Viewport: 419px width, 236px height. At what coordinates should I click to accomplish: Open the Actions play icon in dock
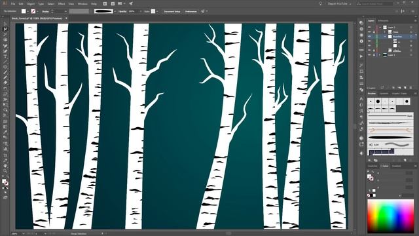tap(361, 56)
